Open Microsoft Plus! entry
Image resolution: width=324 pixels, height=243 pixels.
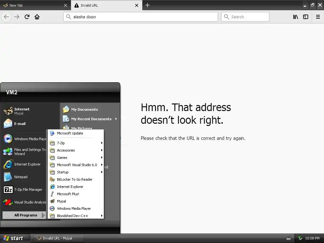click(x=76, y=194)
